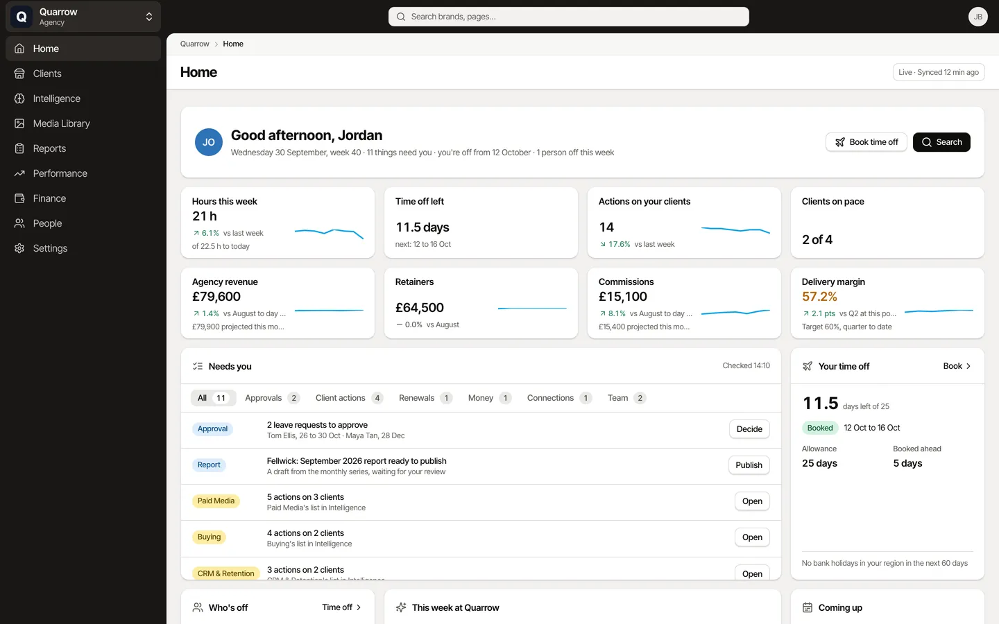Open the JB user avatar menu
The image size is (999, 624).
tap(978, 17)
